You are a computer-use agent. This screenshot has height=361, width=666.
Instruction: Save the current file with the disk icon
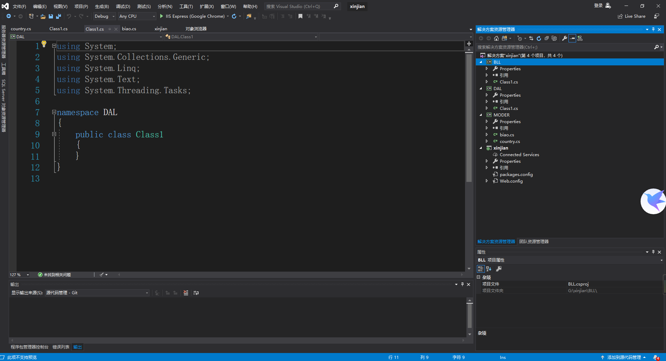coord(51,16)
